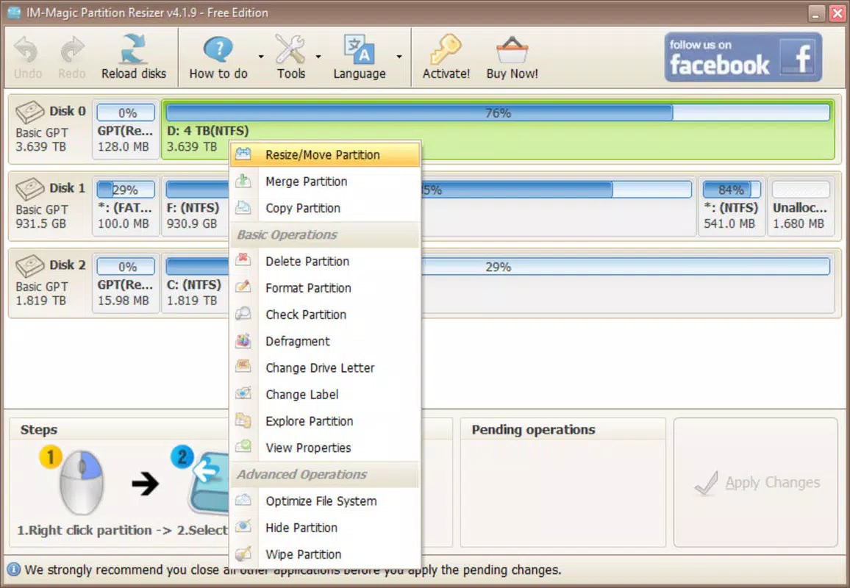Select Copy Partition menu entry
The width and height of the screenshot is (850, 588).
click(325, 208)
